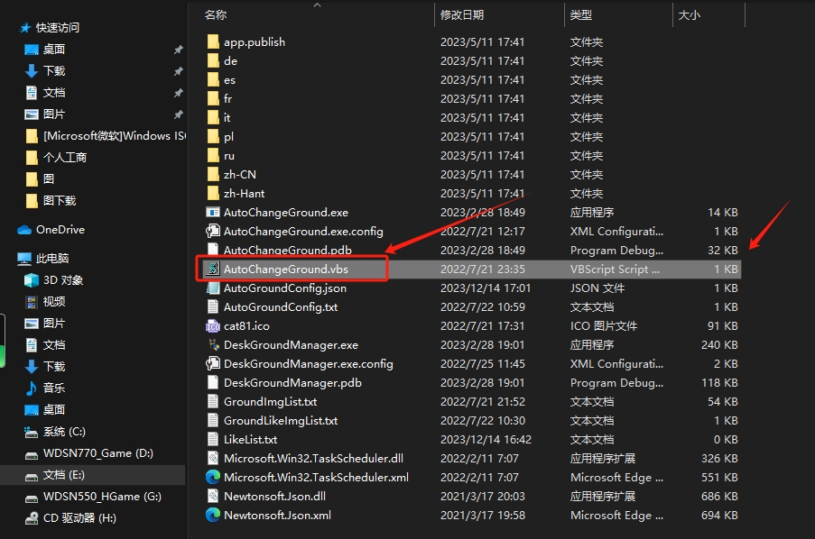Click the LikeList.txt document icon
Viewport: 815px width, 539px height.
[213, 439]
